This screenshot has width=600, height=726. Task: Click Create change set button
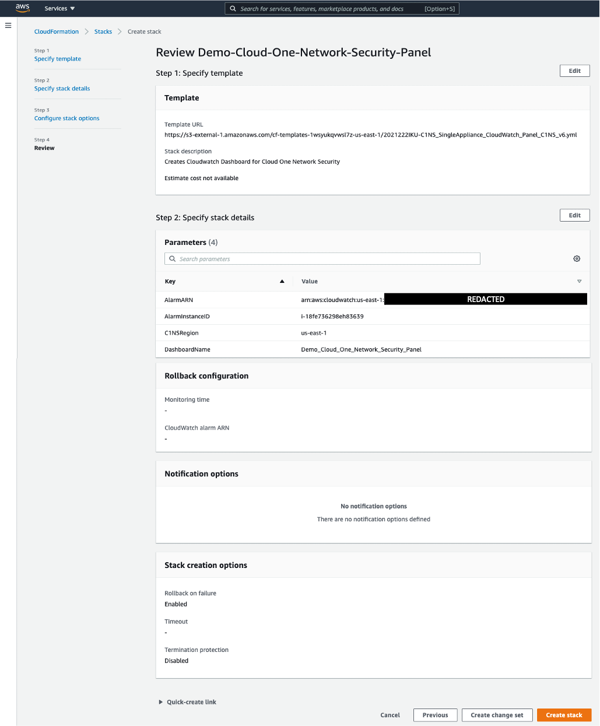pyautogui.click(x=497, y=715)
